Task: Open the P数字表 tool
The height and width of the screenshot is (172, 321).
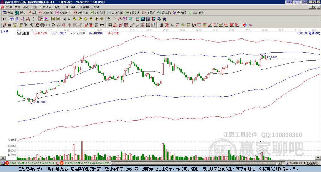Action: point(81,13)
